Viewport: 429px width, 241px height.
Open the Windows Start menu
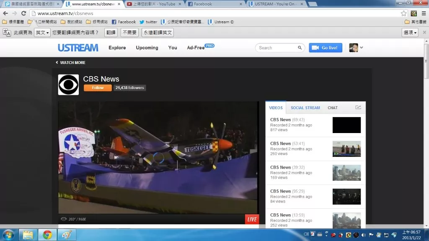8,235
